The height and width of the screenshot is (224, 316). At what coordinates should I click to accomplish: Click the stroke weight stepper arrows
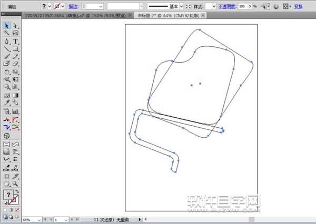(84, 6)
